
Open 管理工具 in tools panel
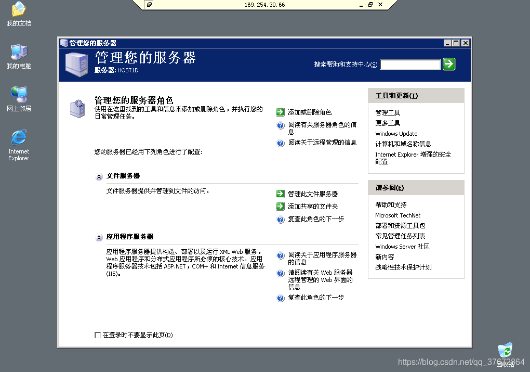click(x=388, y=113)
